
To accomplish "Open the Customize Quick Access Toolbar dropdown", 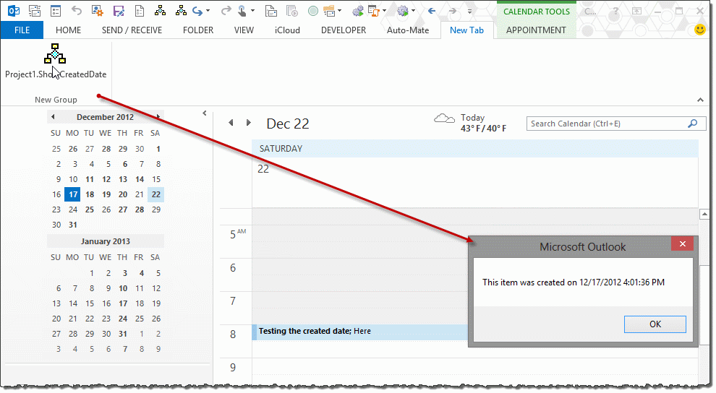I will pos(469,11).
